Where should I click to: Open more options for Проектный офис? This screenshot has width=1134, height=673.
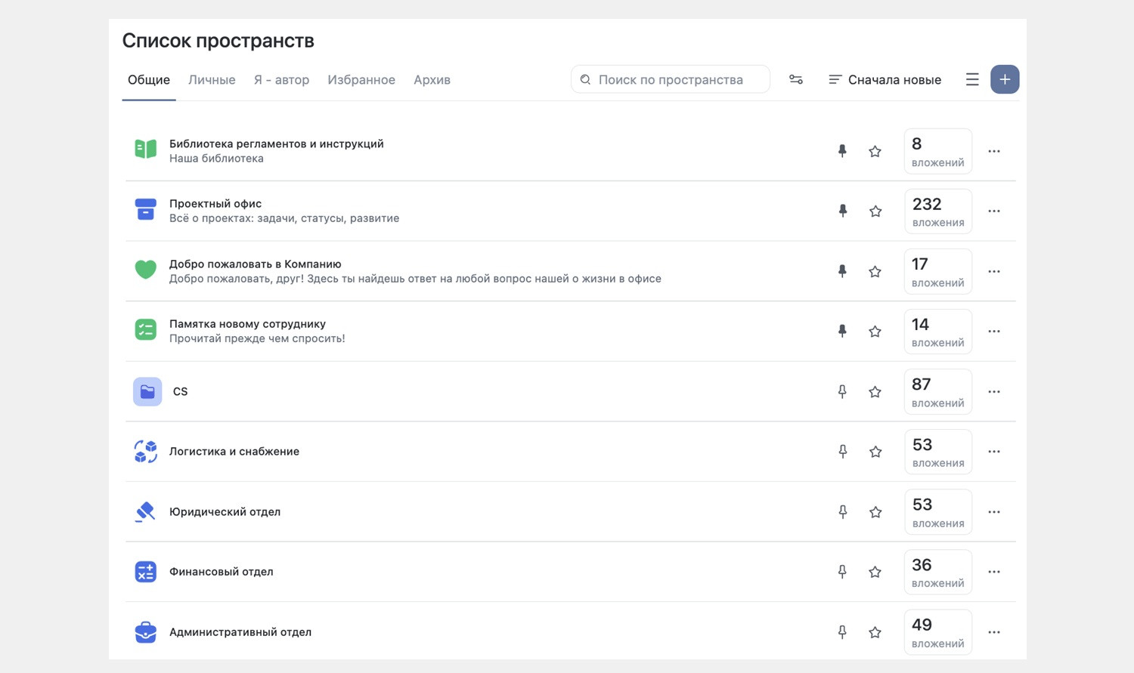point(994,211)
